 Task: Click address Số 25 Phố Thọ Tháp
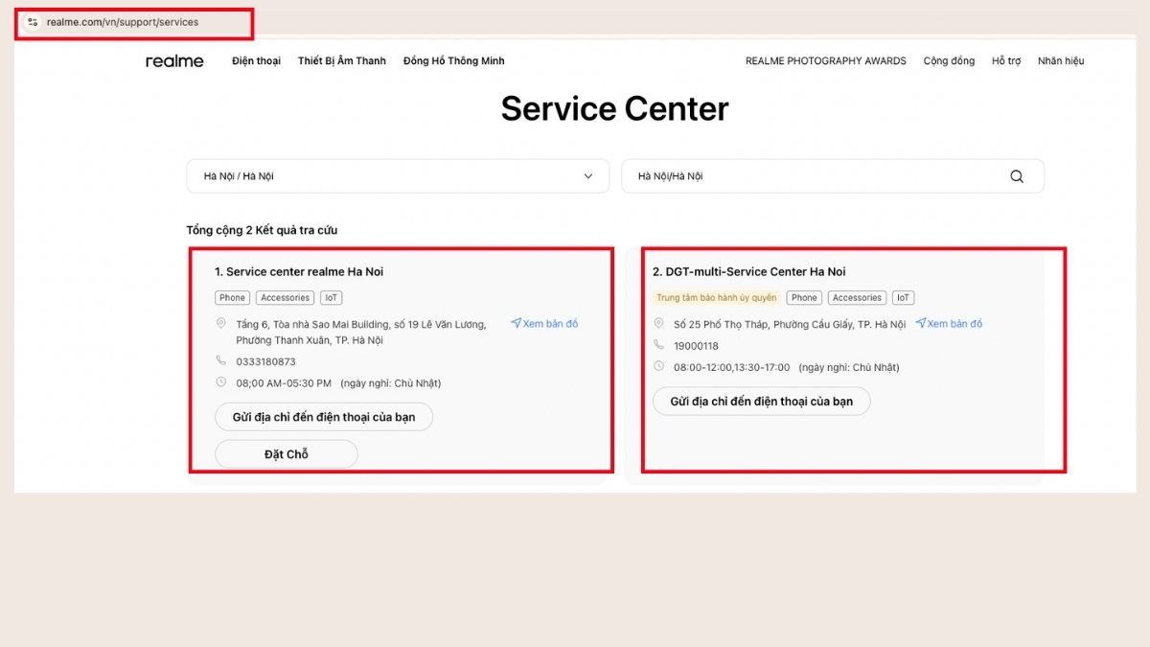point(790,325)
